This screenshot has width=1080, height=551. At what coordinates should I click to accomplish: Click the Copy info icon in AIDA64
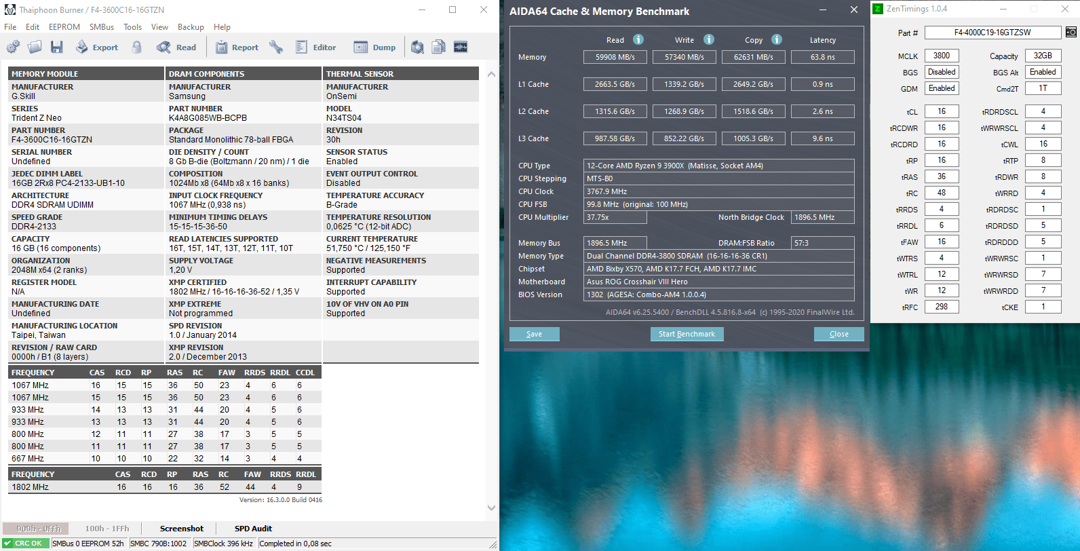pos(777,39)
